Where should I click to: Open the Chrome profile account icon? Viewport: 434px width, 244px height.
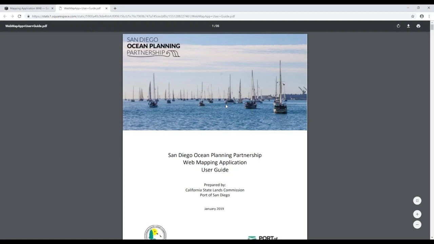(x=422, y=16)
